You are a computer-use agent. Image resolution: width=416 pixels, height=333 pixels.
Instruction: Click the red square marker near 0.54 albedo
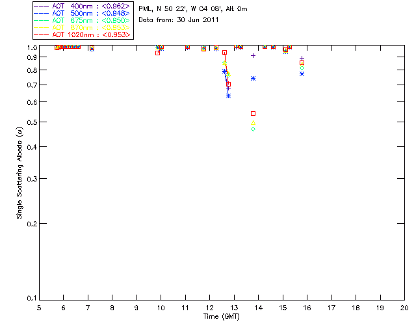coord(253,114)
